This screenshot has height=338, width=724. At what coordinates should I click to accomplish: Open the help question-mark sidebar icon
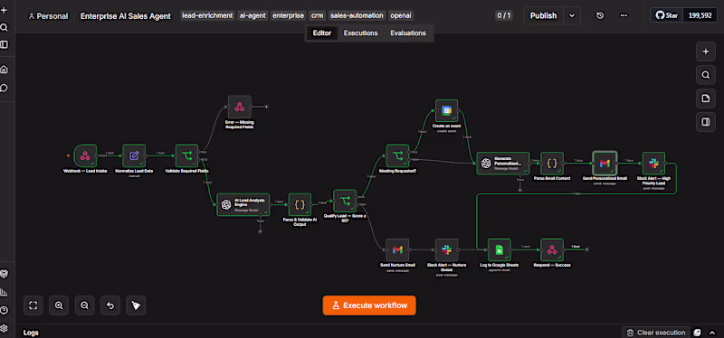point(5,310)
